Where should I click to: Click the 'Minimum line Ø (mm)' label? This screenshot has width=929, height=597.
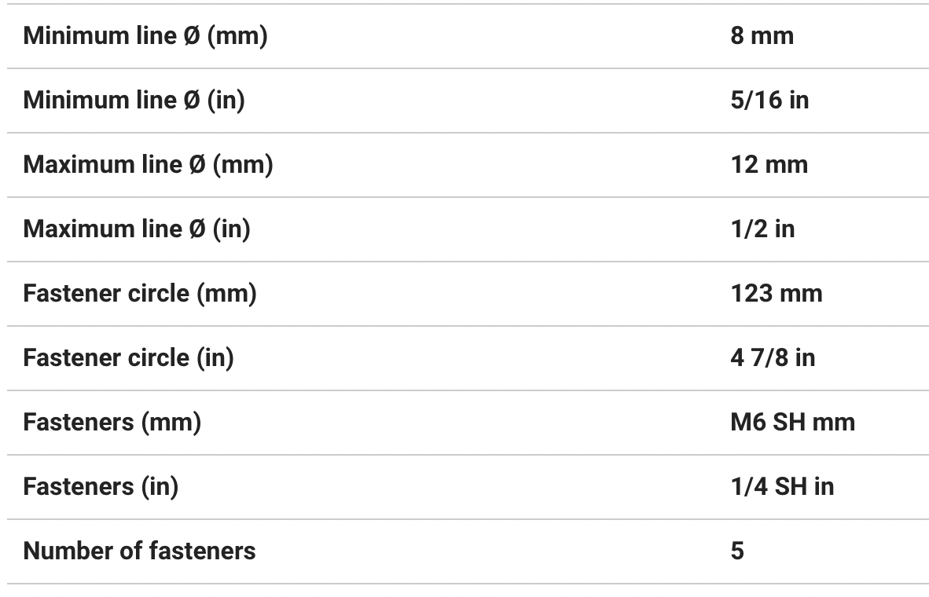145,36
